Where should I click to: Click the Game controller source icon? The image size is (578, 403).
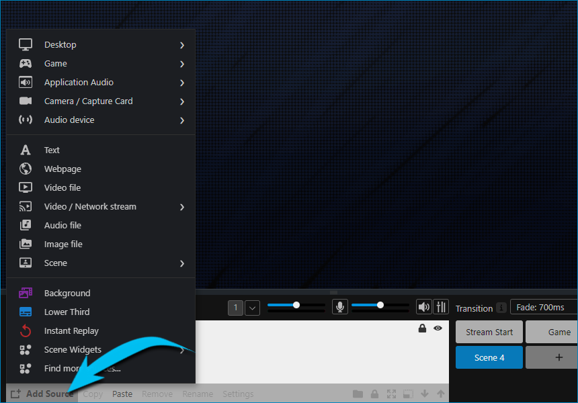[x=26, y=63]
